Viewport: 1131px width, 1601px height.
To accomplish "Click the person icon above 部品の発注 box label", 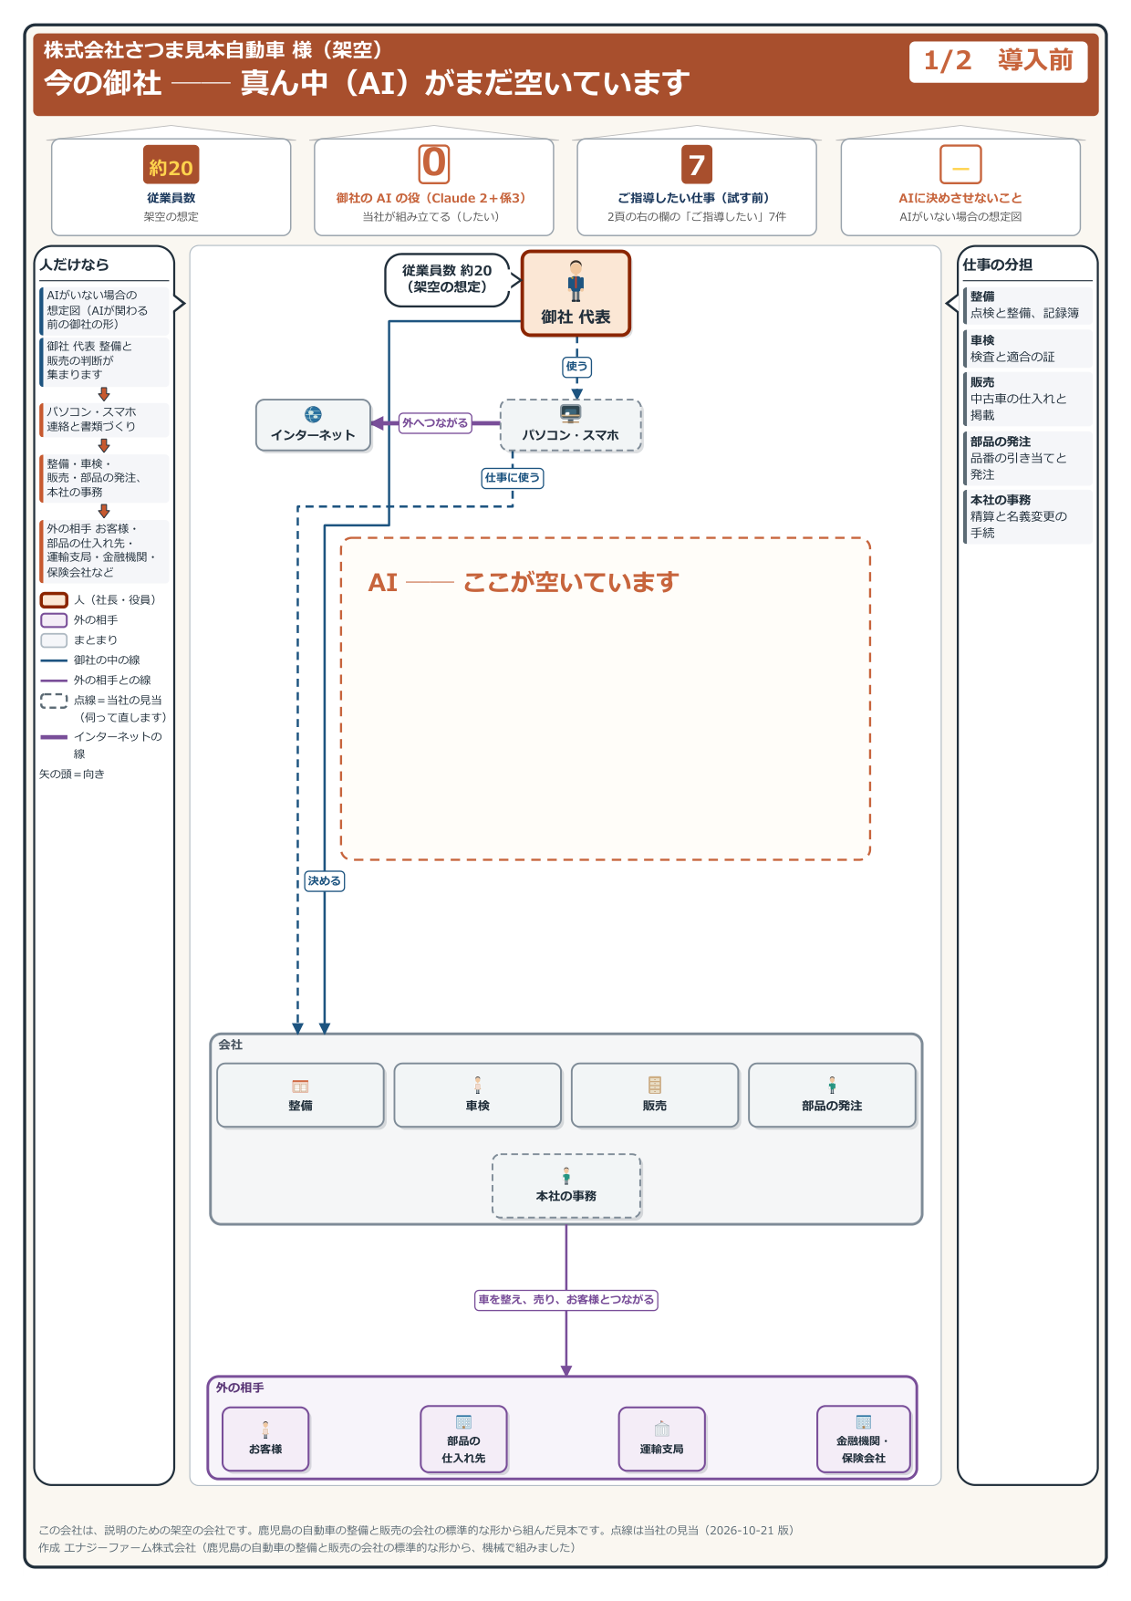I will tap(832, 1085).
